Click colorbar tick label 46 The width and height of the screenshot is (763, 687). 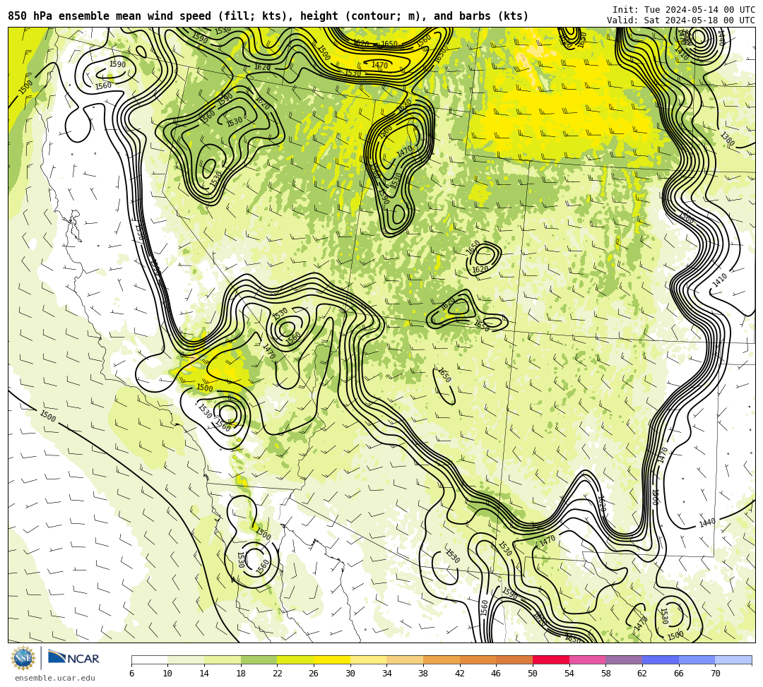497,674
